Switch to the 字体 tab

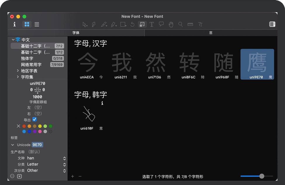[76, 33]
